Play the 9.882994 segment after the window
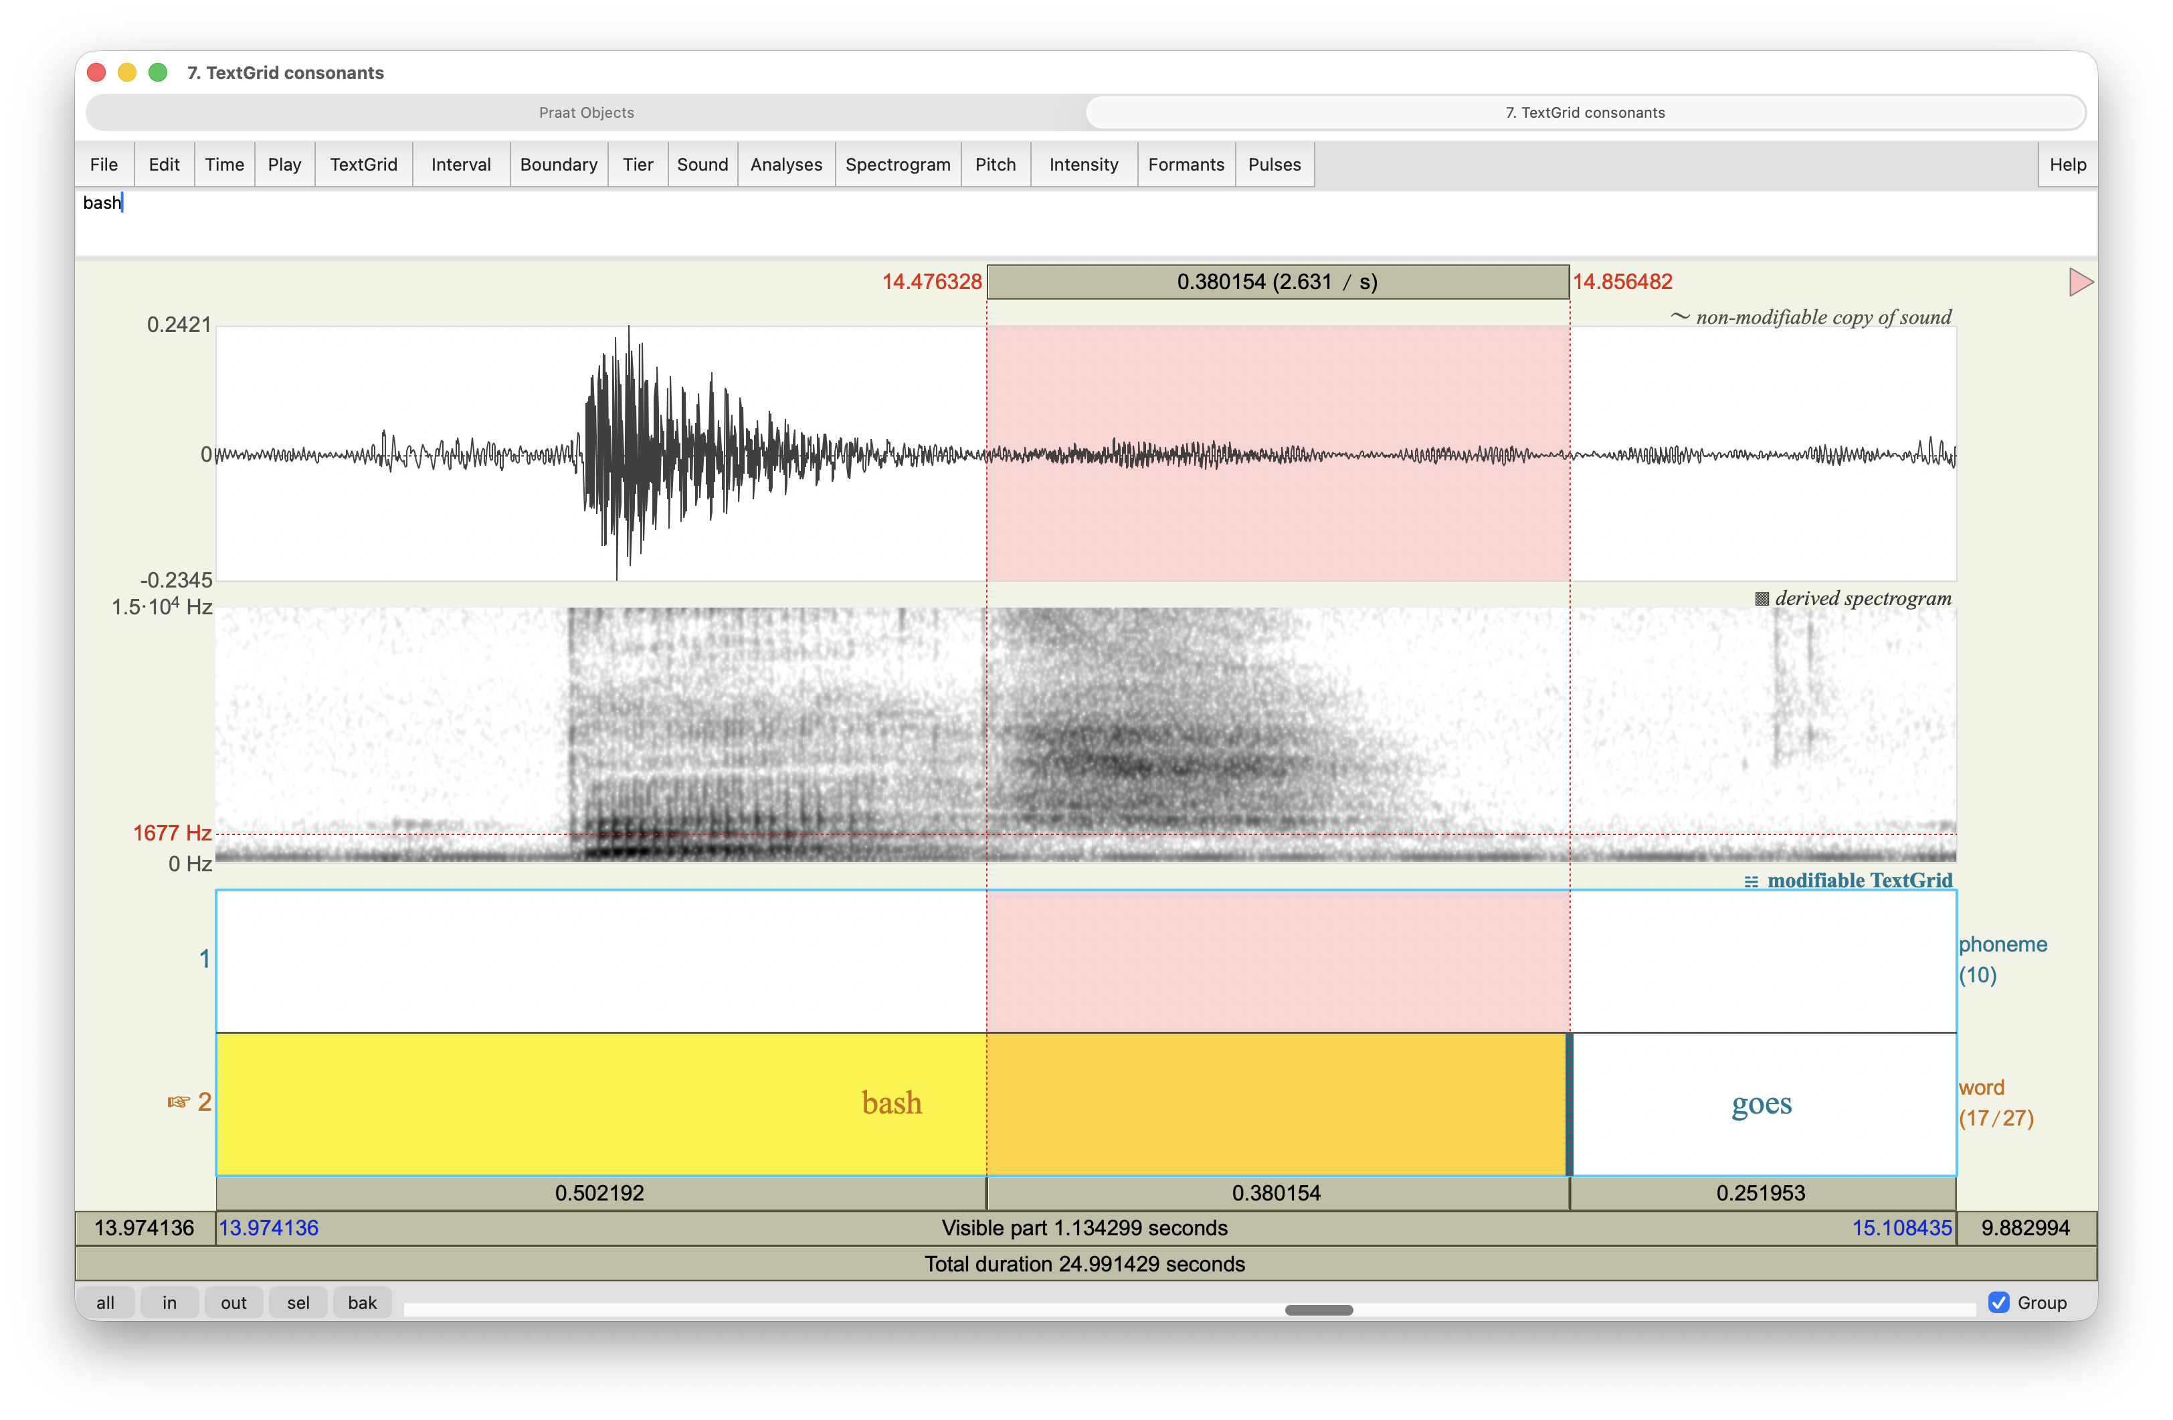This screenshot has width=2173, height=1420. click(2026, 1228)
